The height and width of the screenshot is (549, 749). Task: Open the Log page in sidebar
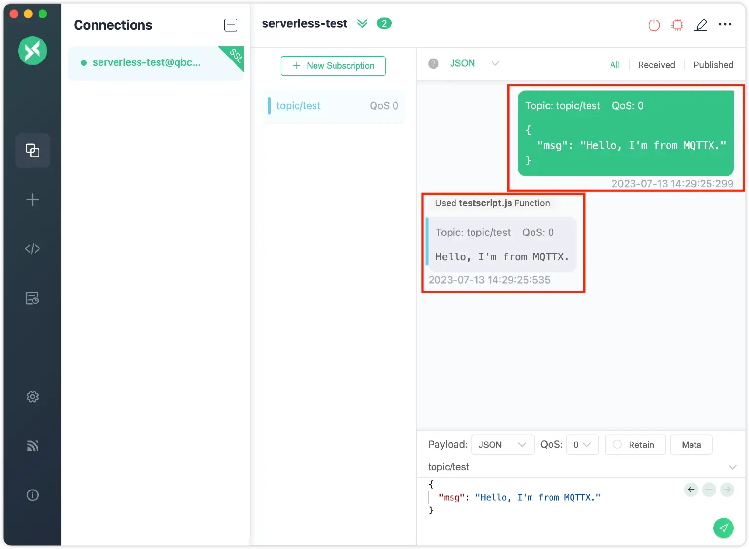coord(32,298)
